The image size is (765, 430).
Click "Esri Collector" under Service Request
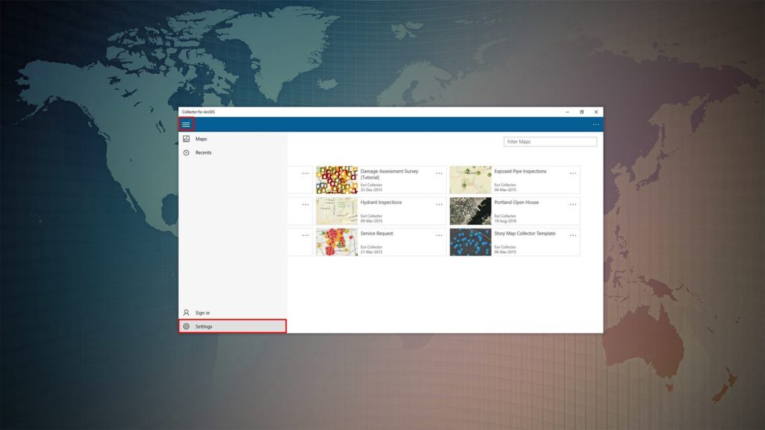point(371,247)
